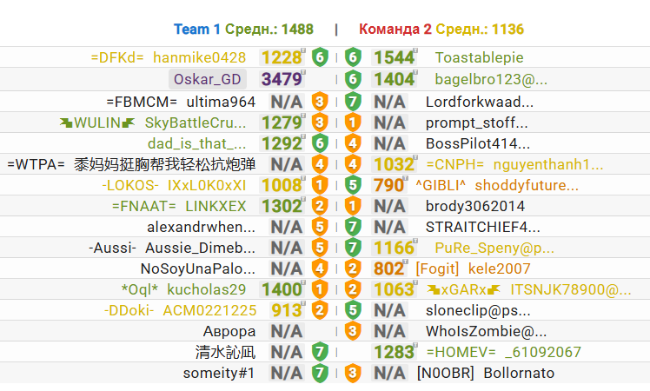Viewport: 650px width, 391px height.
Task: Click the level 4 shield beside nguyenthanh1...
Action: point(353,164)
